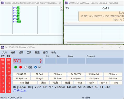
Task: Click the red status LED indicator
Action: click(x=21, y=67)
